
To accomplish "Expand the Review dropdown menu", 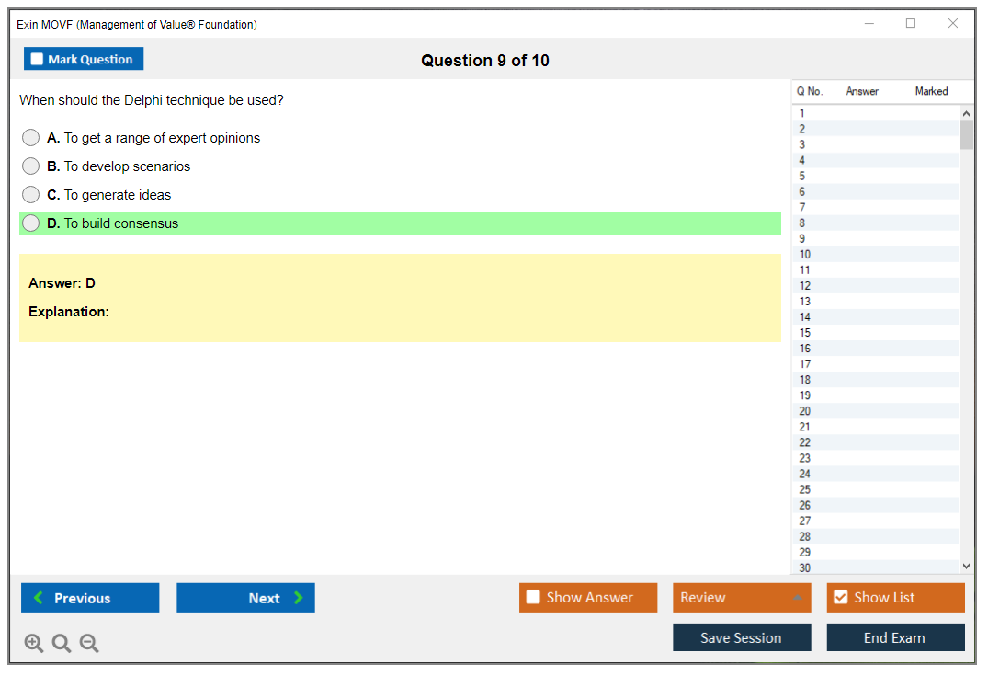I will (x=797, y=598).
